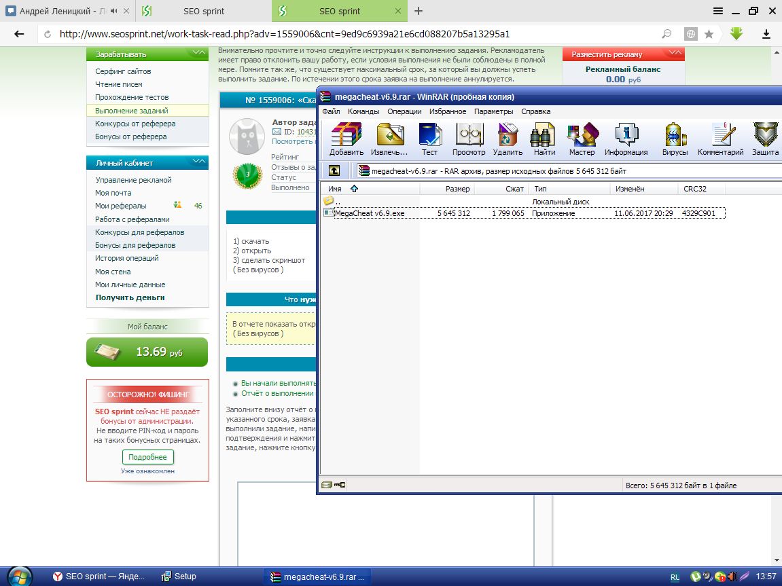This screenshot has height=586, width=782.
Task: Sort by the CRC32 column header
Action: (701, 189)
